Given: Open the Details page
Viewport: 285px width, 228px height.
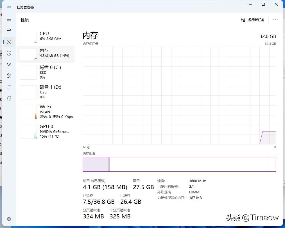Looking at the screenshot, I should (x=9, y=87).
